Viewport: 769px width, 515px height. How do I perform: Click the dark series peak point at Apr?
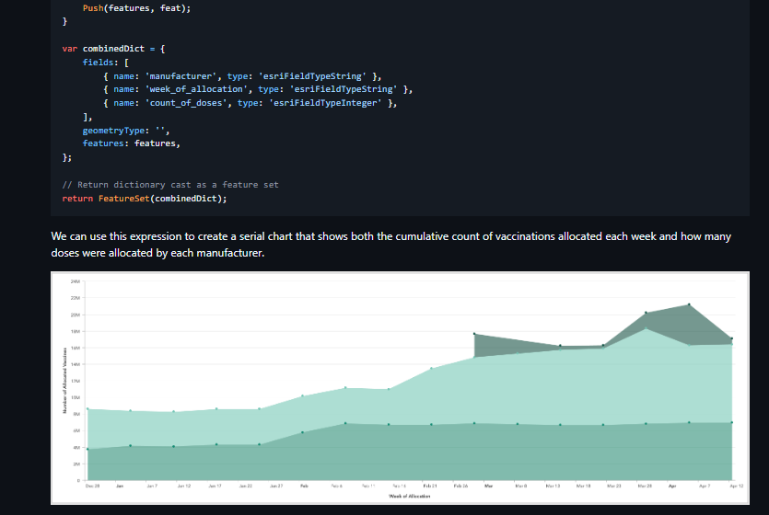coord(689,304)
